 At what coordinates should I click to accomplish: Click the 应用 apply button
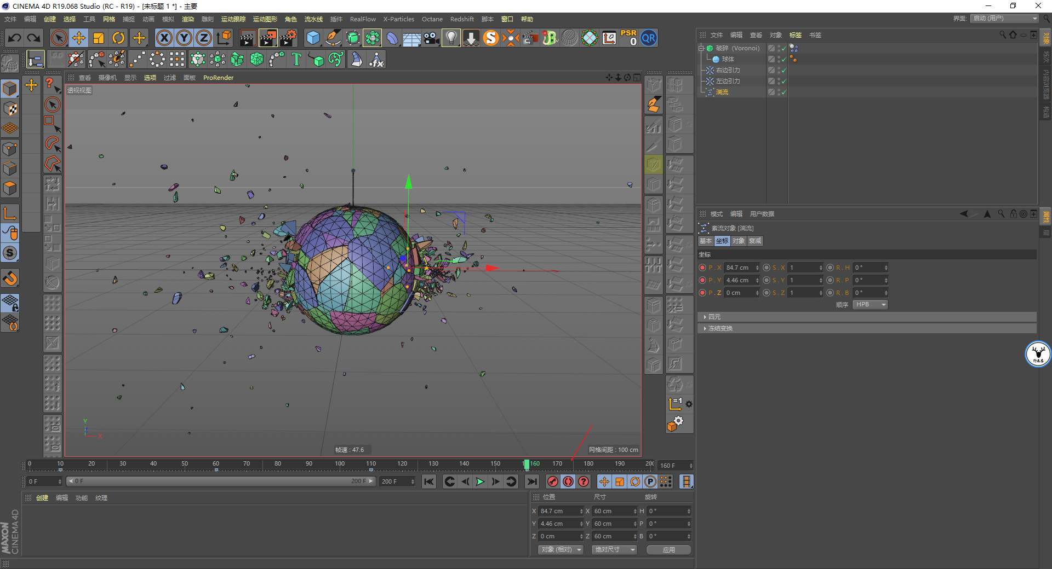[668, 550]
